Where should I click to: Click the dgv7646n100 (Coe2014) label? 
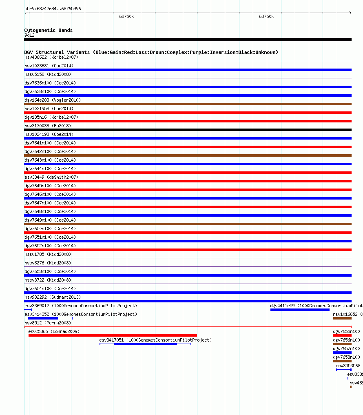[50, 194]
